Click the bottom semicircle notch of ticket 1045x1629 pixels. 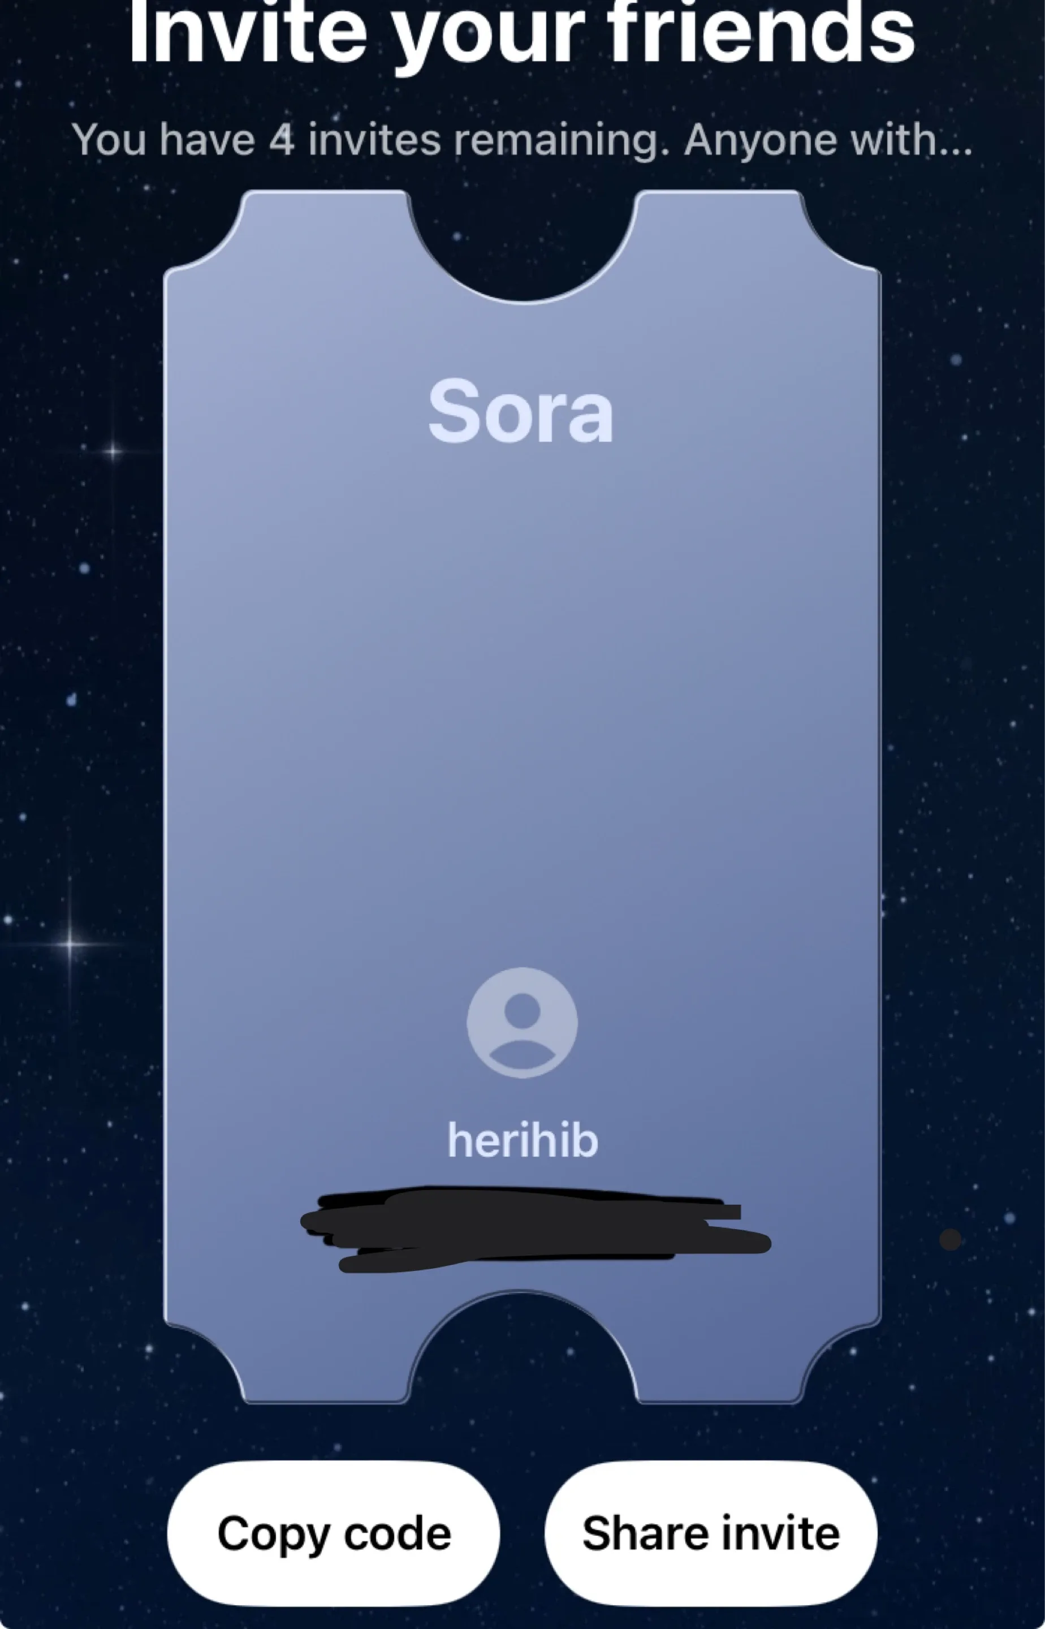(x=522, y=1347)
